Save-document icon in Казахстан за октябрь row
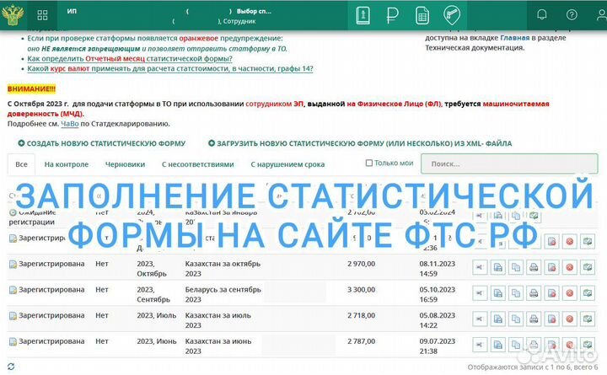Image resolution: width=607 pixels, height=375 pixels. coord(498,267)
